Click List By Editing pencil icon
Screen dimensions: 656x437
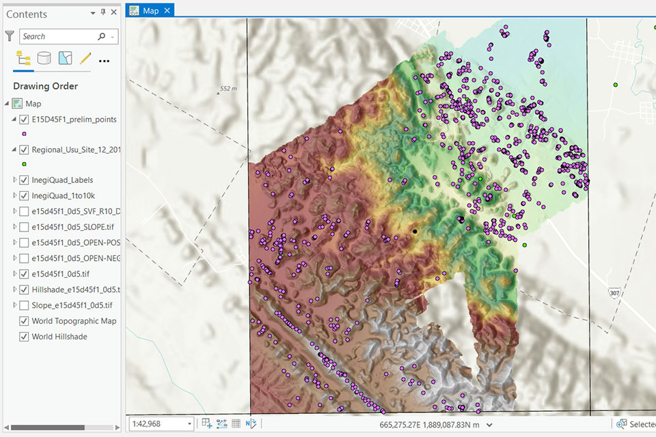click(85, 59)
